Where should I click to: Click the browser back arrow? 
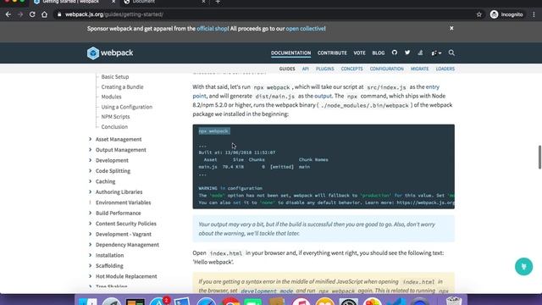tap(8, 14)
